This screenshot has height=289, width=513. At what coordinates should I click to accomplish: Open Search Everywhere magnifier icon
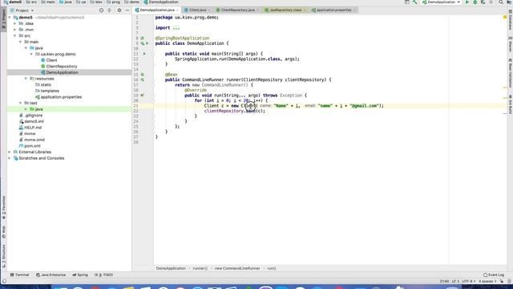(501, 2)
